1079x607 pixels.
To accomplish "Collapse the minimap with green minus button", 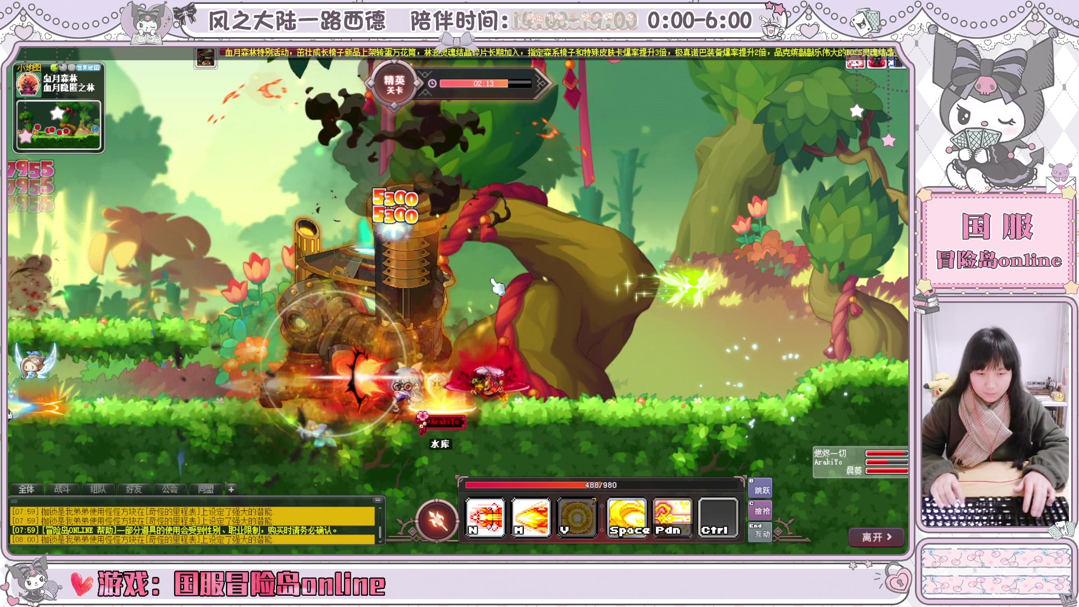I will [54, 67].
